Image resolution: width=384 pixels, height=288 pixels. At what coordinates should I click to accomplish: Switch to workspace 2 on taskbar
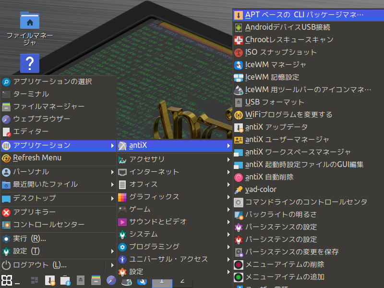click(182, 283)
